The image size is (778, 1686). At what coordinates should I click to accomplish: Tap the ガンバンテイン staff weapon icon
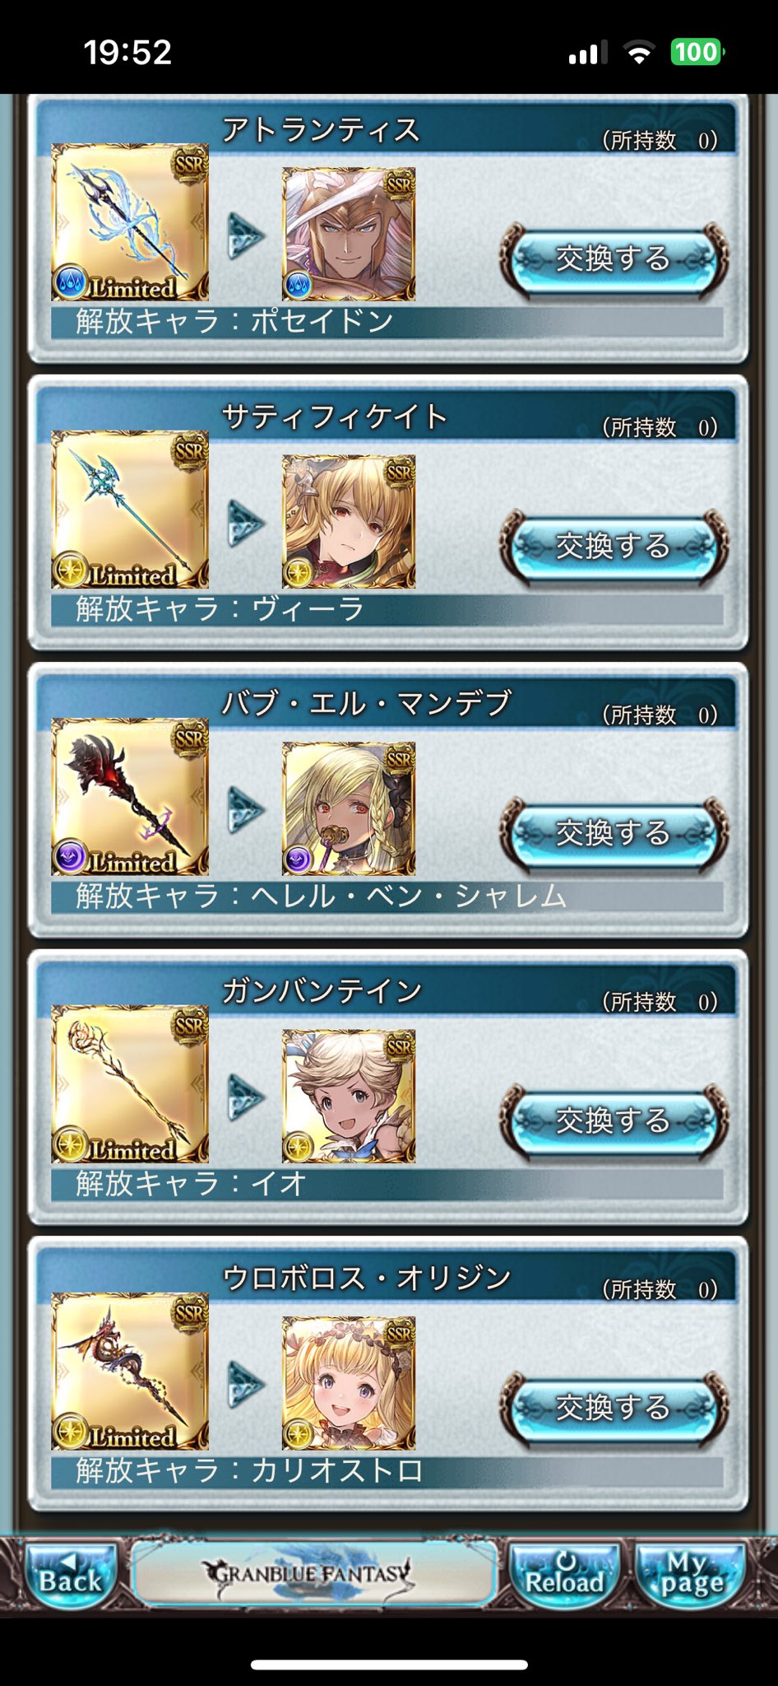coord(130,1084)
